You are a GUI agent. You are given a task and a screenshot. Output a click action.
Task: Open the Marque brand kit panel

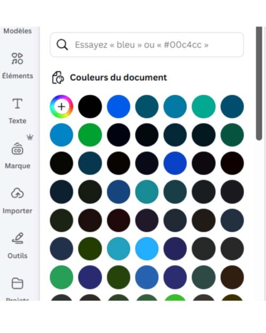[18, 156]
